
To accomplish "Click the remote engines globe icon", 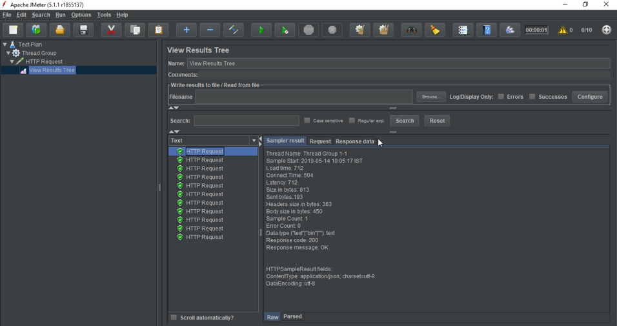I will (607, 30).
